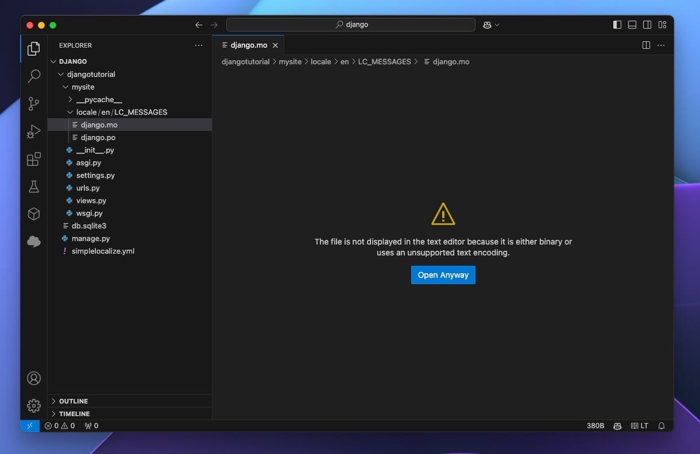Select the django.mo editor tab
Viewport: 700px width, 454px height.
point(248,45)
